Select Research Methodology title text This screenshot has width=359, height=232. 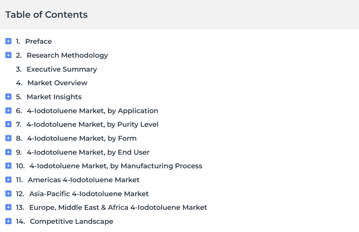pyautogui.click(x=67, y=55)
